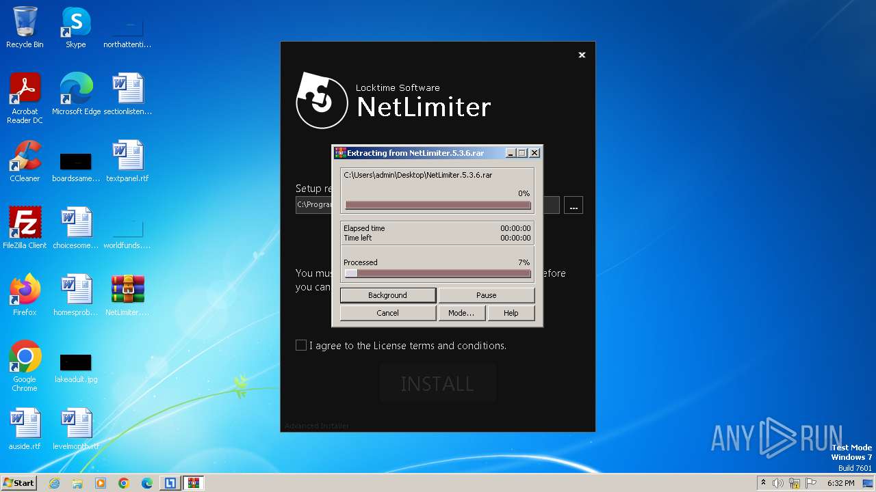
Task: Click the WinRAR dialog title bar icon
Action: 340,153
